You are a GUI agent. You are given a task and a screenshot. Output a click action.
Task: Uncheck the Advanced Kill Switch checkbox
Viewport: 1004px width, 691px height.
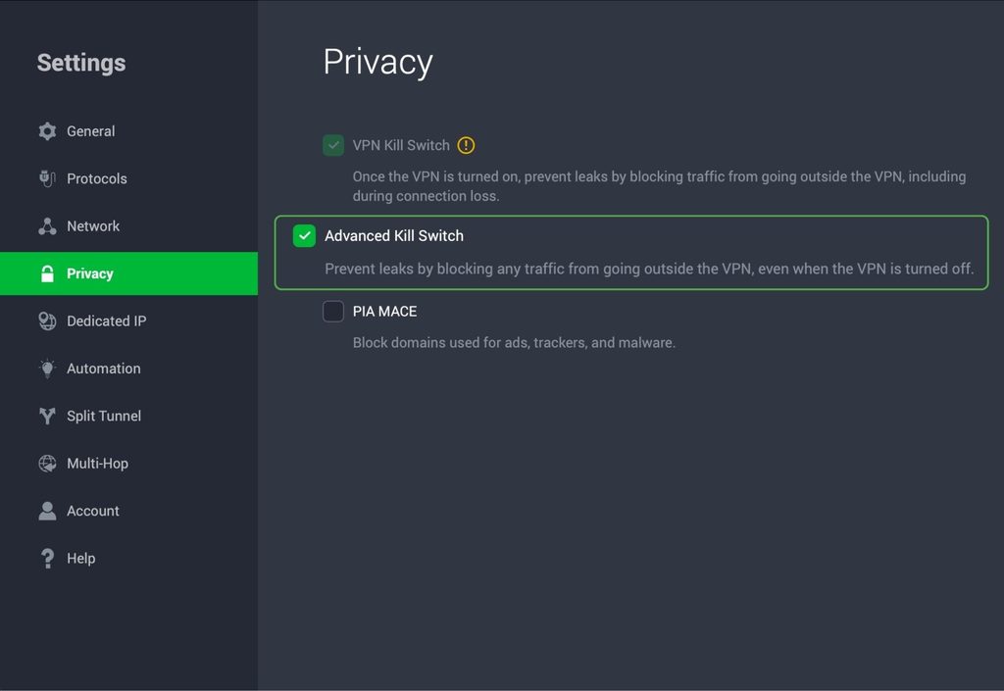point(304,235)
